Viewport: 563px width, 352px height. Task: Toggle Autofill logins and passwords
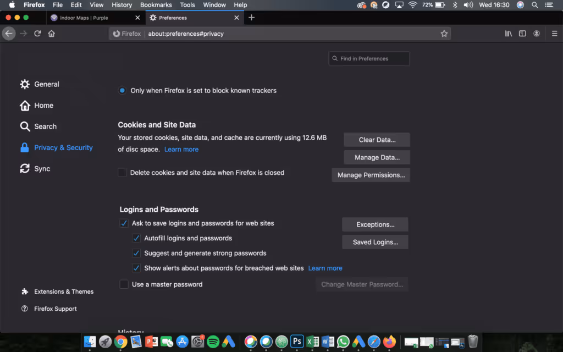coord(136,238)
